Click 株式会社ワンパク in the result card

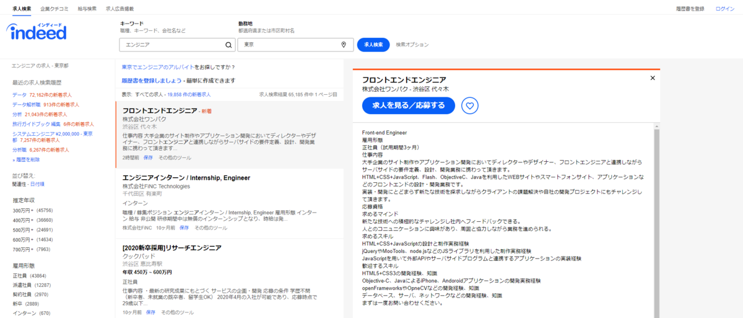coord(144,118)
